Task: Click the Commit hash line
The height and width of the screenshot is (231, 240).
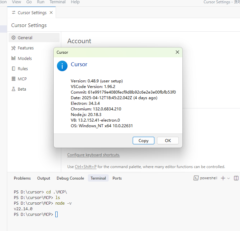Action: coord(123,92)
